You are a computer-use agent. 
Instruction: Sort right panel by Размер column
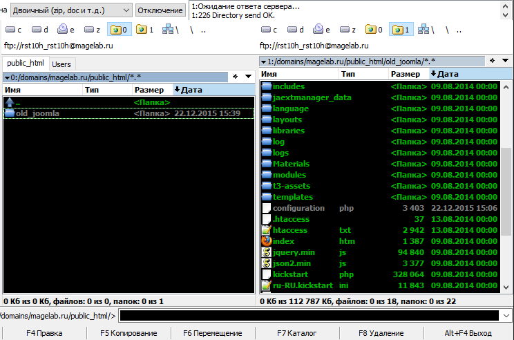point(406,74)
